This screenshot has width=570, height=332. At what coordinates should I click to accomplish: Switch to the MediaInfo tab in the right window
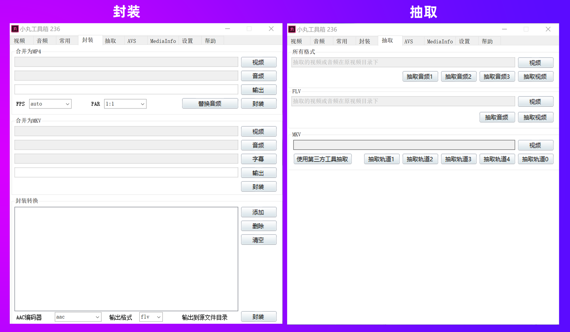click(x=439, y=41)
